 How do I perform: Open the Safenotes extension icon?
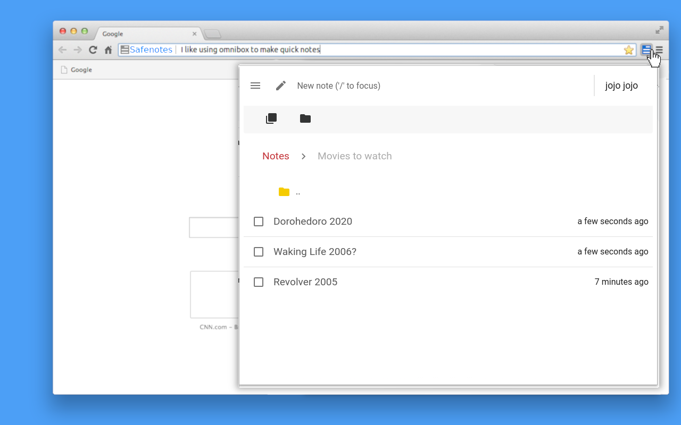(x=645, y=49)
